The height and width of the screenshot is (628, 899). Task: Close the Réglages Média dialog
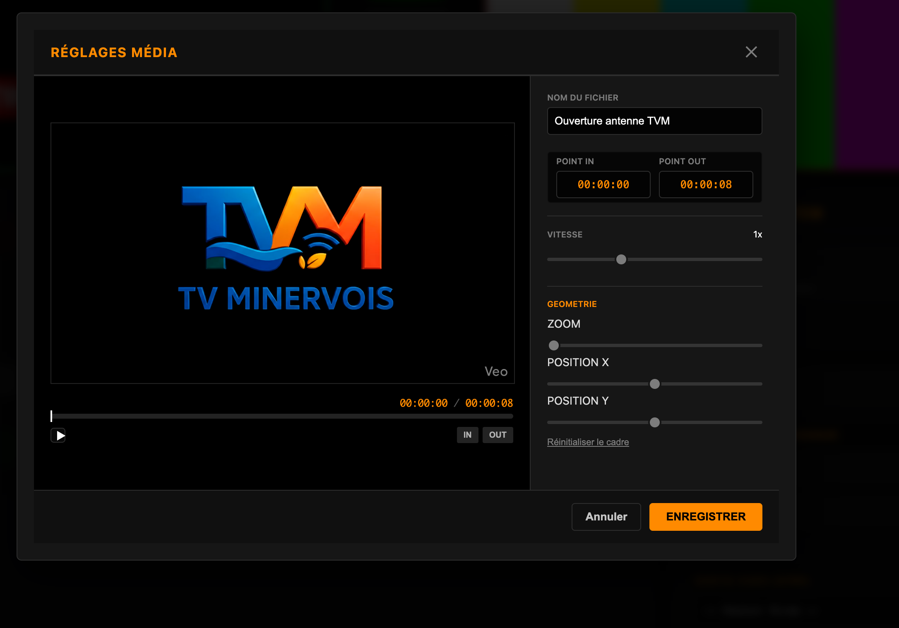tap(751, 52)
